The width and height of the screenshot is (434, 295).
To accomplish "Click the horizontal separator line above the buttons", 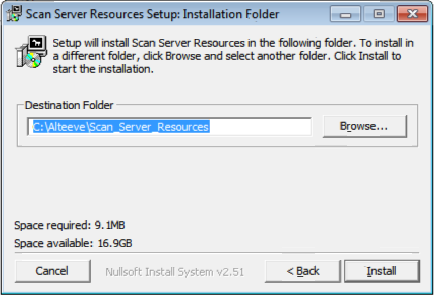I will 217,253.
